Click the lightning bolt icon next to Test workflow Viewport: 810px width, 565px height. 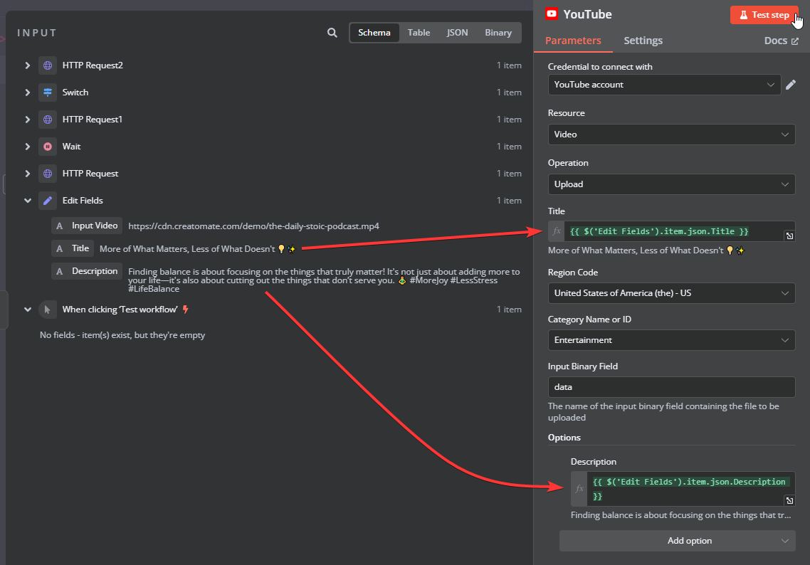pos(186,310)
